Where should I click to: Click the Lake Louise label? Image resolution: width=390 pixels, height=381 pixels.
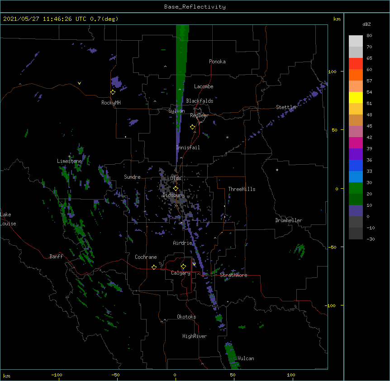point(8,219)
